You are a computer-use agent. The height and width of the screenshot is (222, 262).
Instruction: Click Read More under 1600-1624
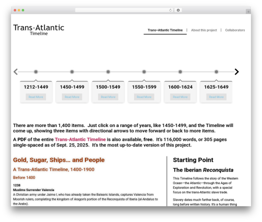tap(180, 97)
